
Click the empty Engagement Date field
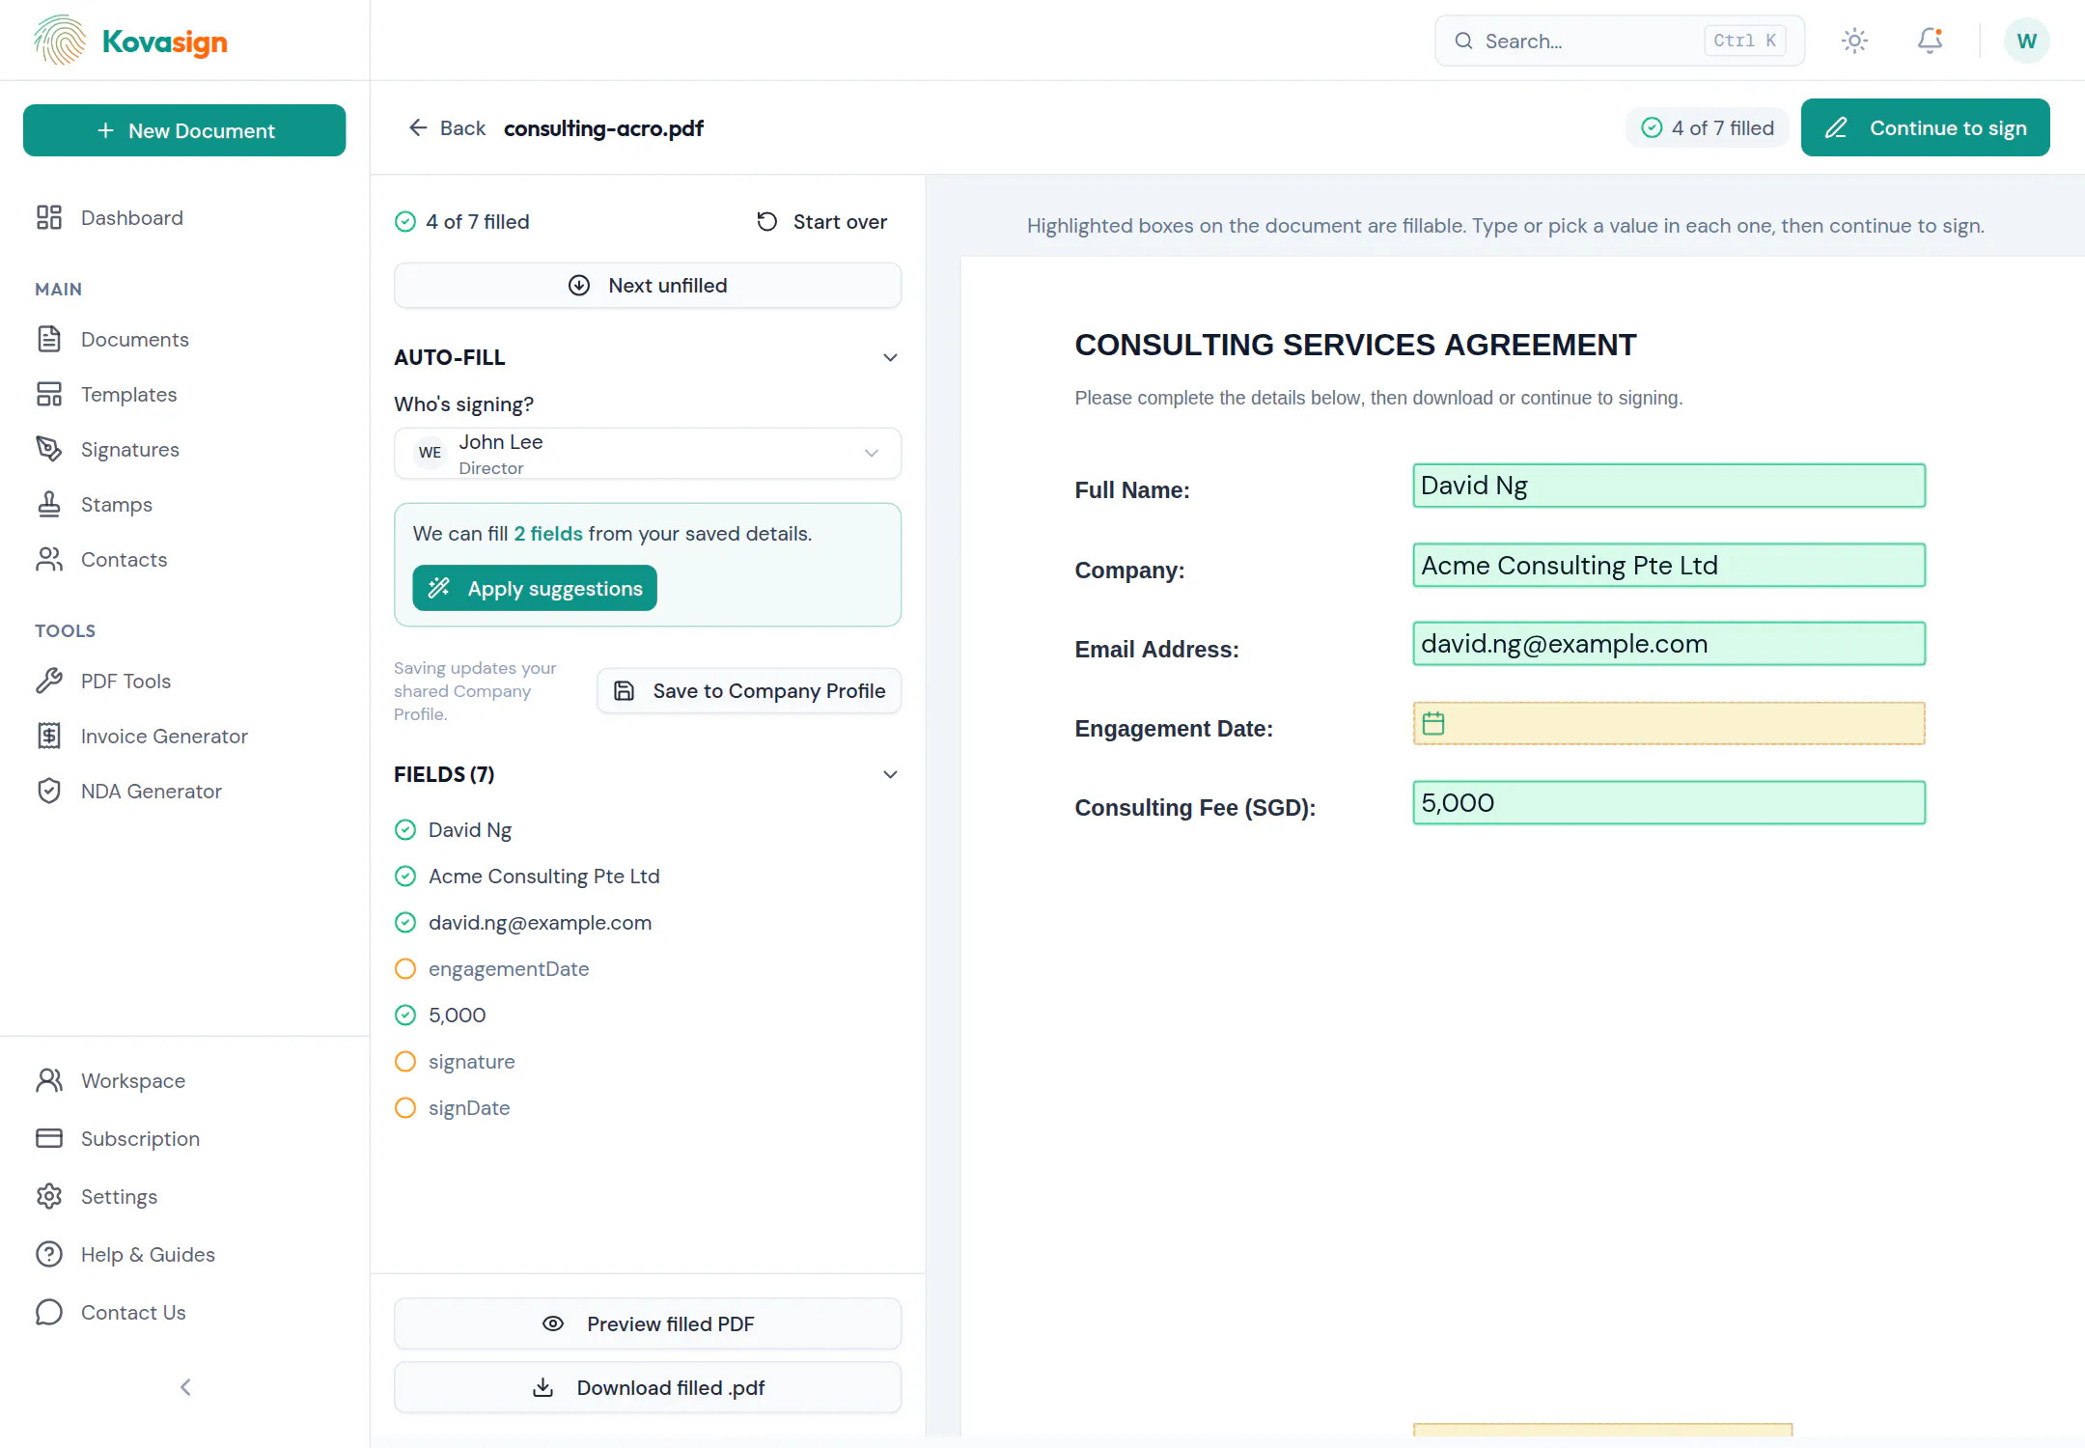[x=1669, y=723]
